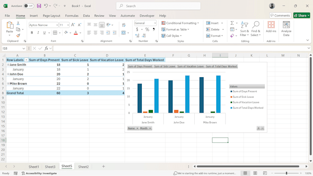Open Conditional Formatting dropdown

click(x=180, y=23)
